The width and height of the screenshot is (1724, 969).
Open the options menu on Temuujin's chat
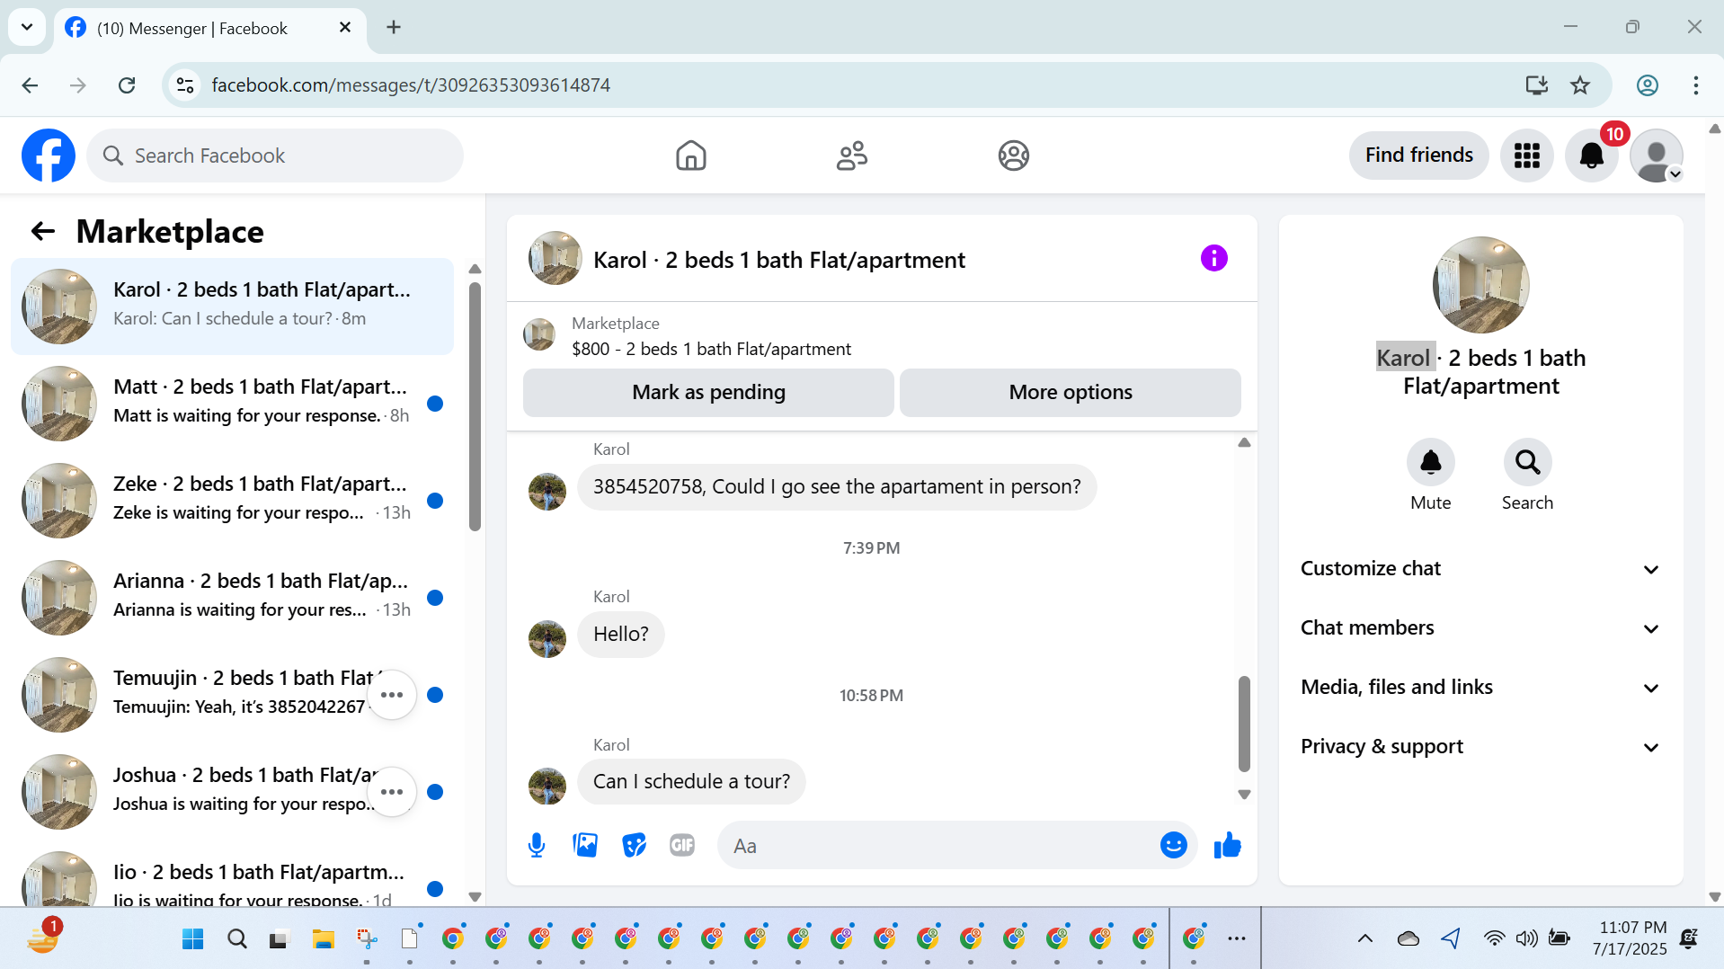[x=392, y=695]
